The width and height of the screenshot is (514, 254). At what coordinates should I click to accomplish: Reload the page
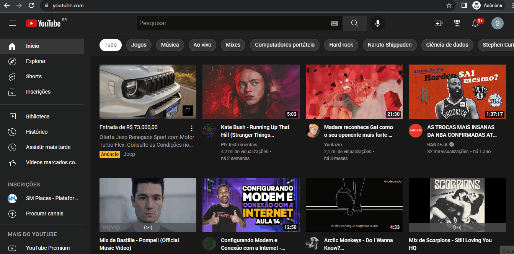(x=31, y=5)
